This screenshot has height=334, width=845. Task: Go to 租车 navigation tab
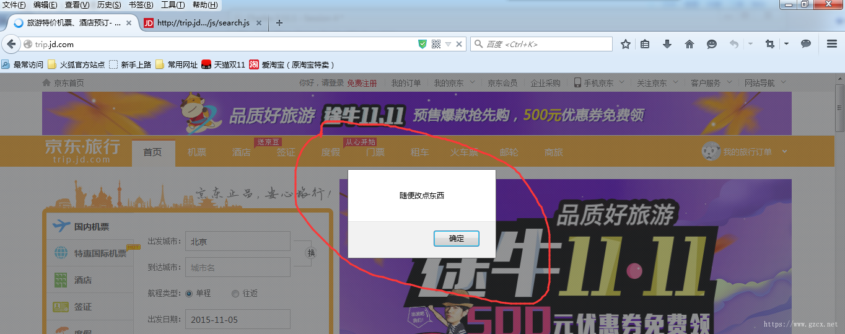pyautogui.click(x=419, y=152)
